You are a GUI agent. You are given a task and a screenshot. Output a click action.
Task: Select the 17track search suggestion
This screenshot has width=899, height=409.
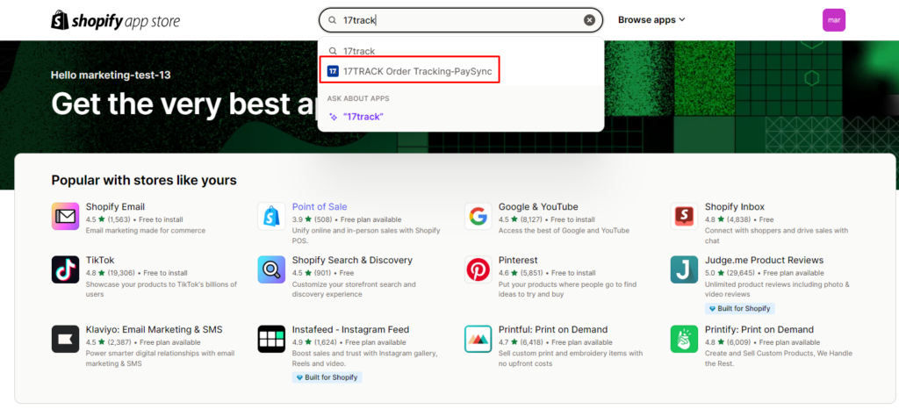(x=460, y=51)
